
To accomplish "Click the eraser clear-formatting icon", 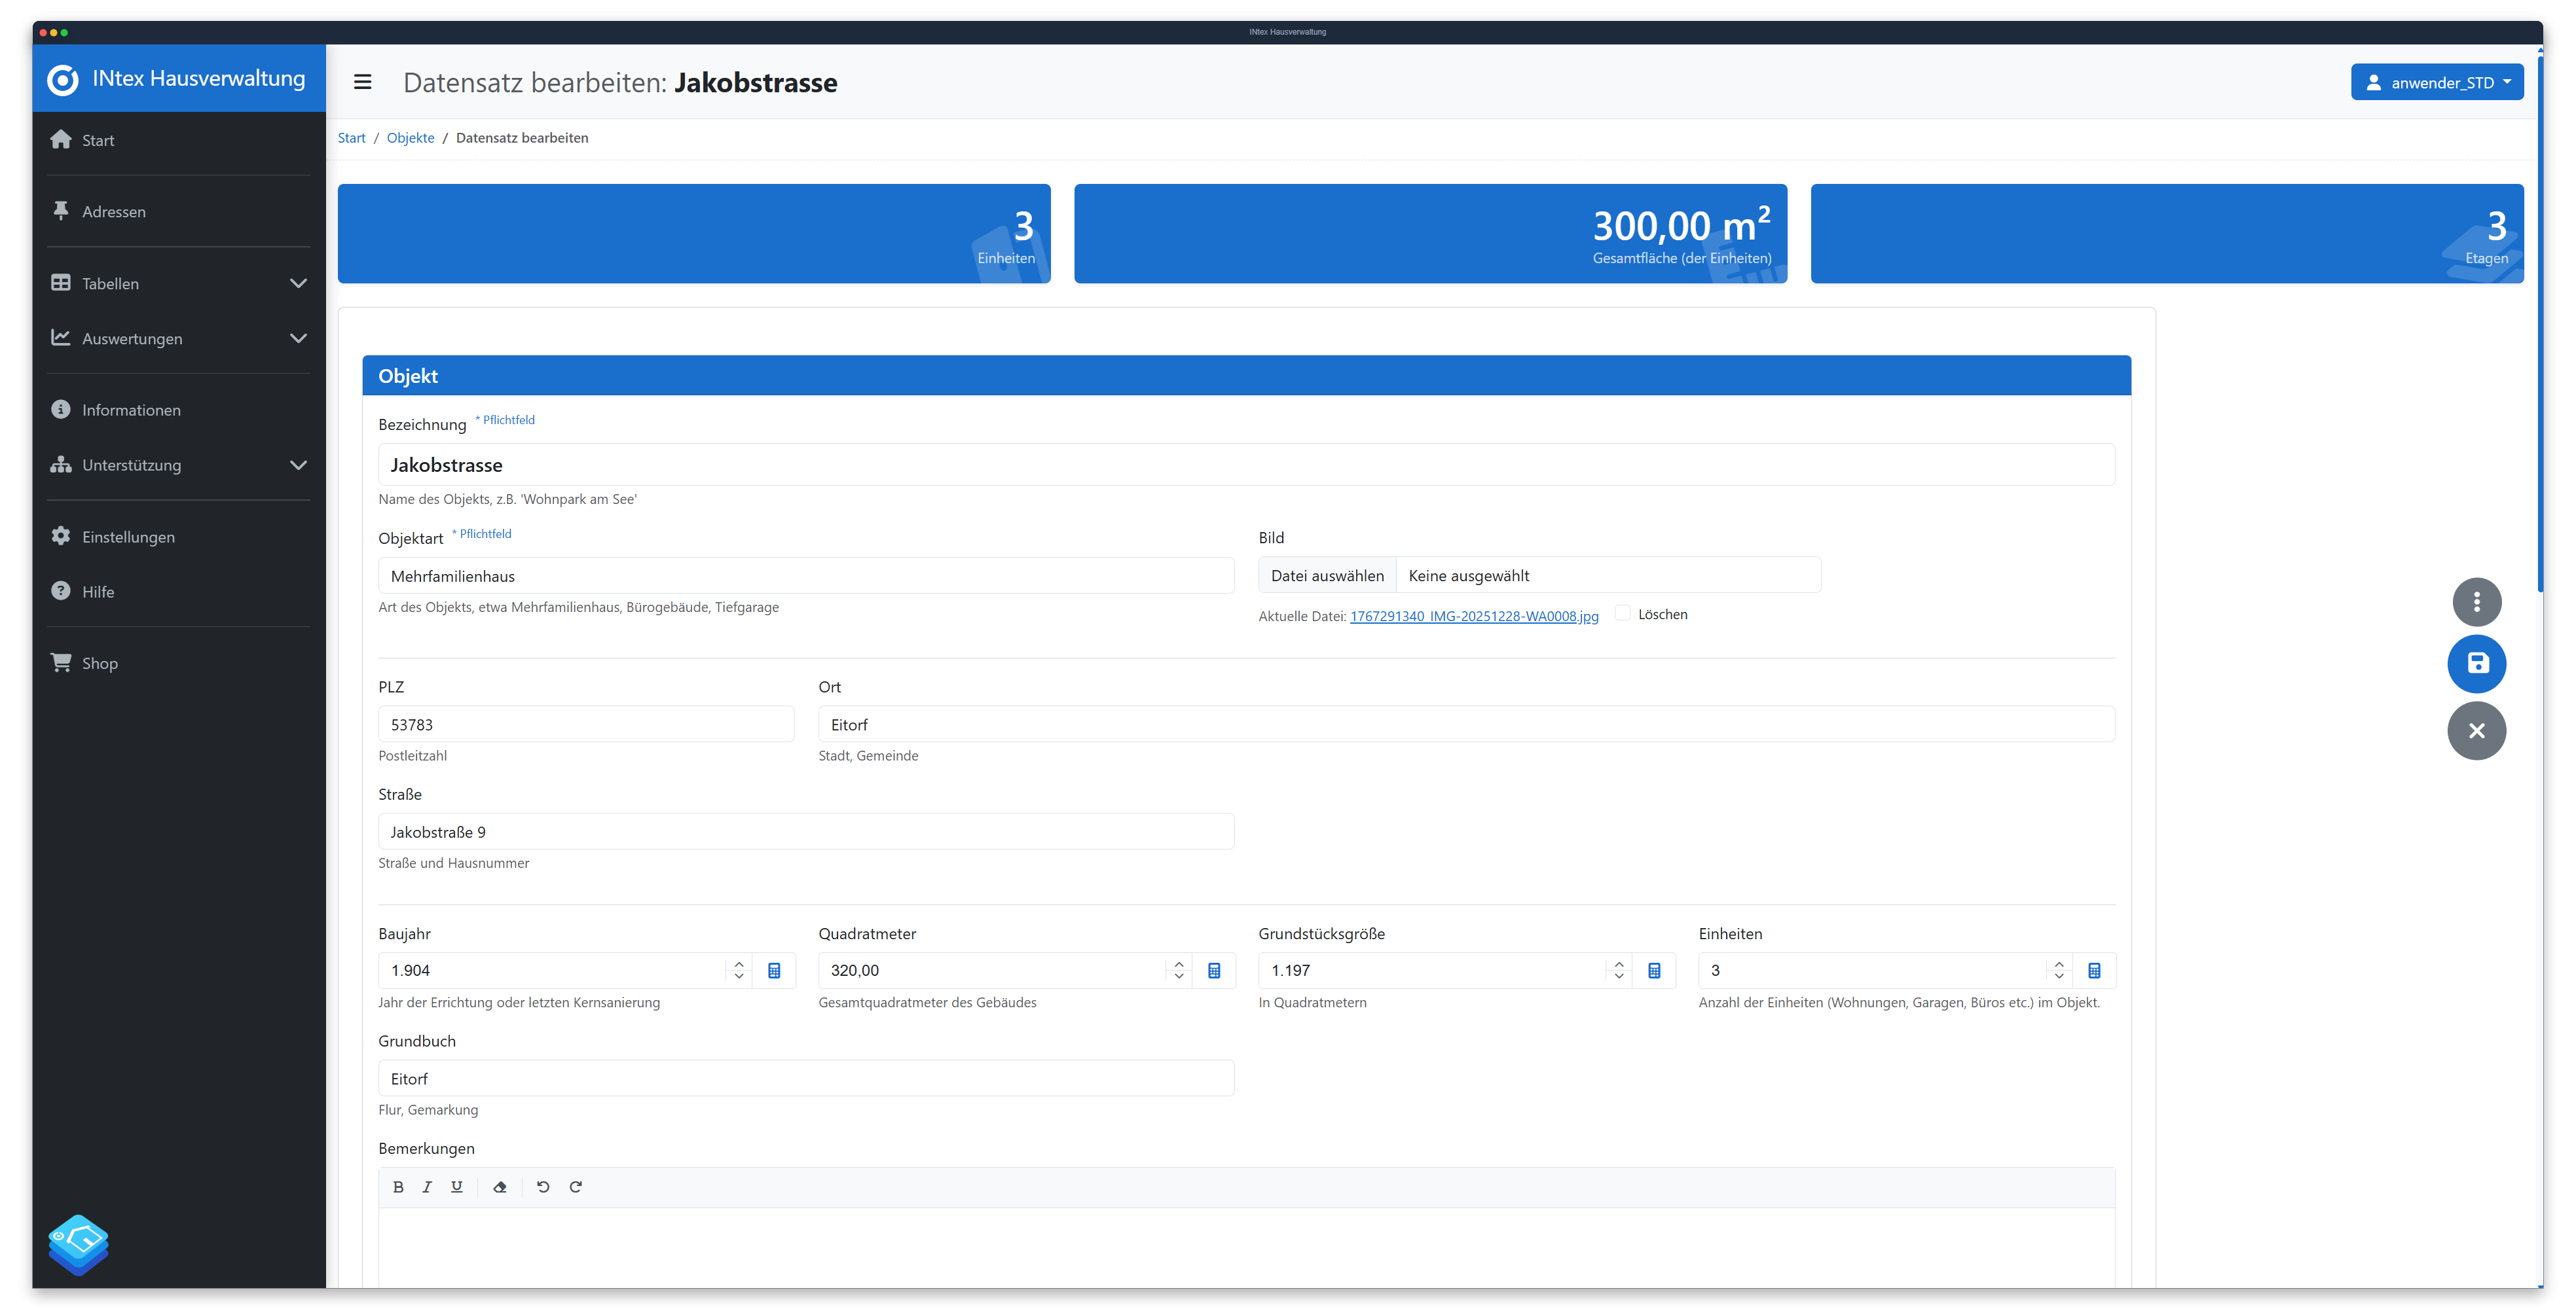I will point(500,1186).
